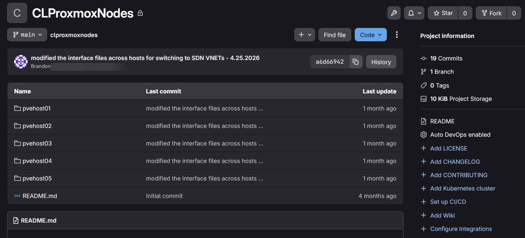Open the Code clone dropdown
This screenshot has height=238, width=525.
click(371, 35)
